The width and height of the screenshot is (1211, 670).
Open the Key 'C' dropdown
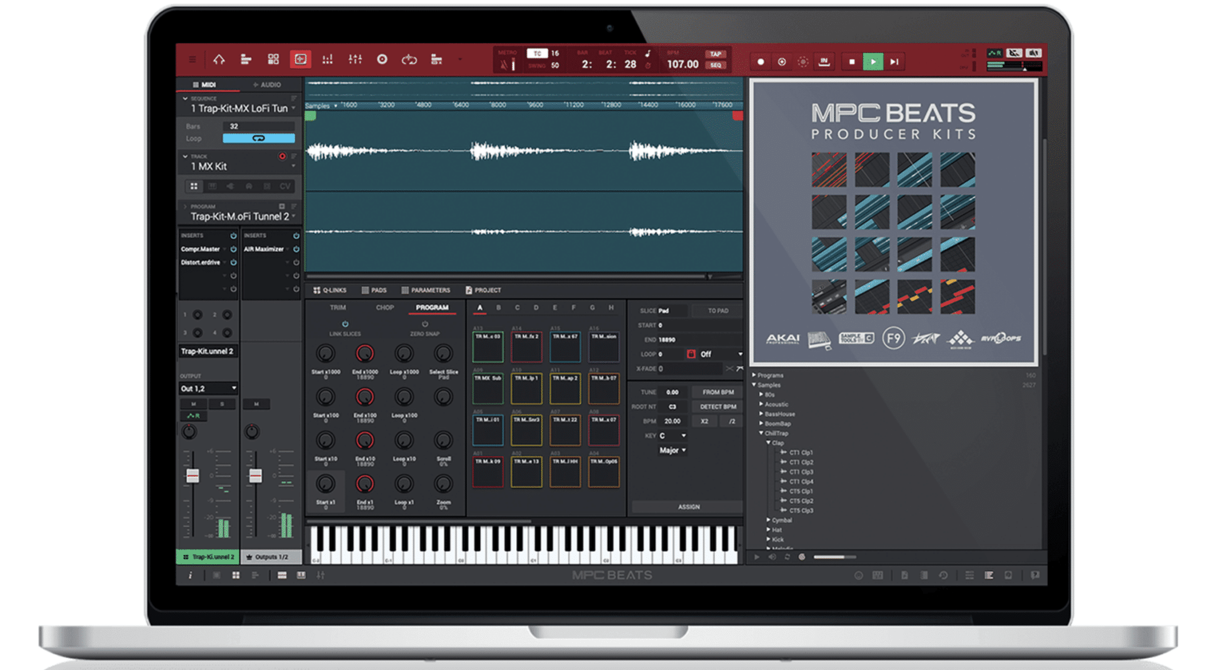pyautogui.click(x=674, y=435)
